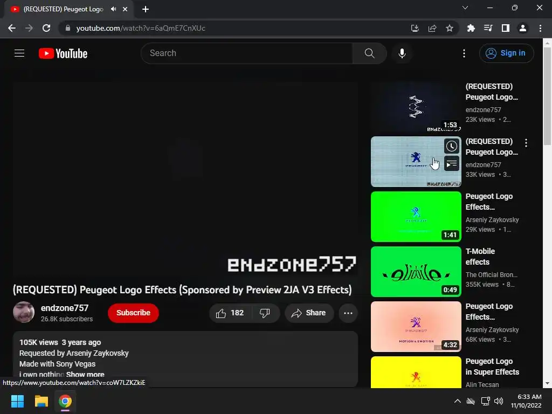552x414 pixels.
Task: Open volume control in system tray
Action: point(499,401)
